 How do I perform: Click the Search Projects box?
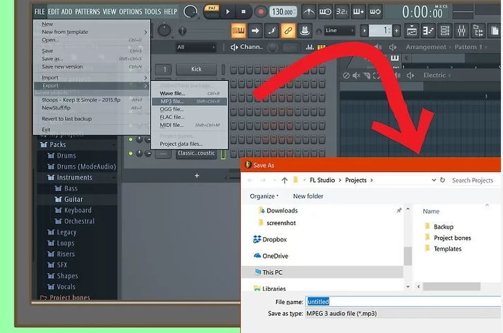tap(475, 180)
